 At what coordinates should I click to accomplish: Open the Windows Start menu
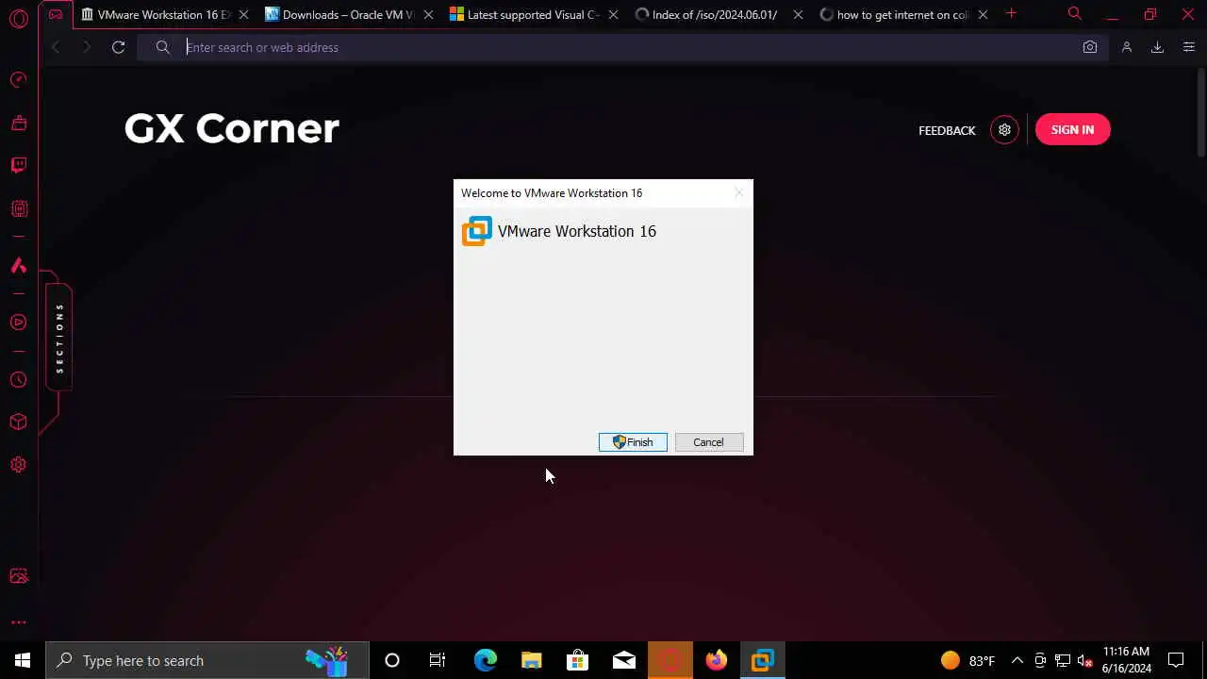(x=23, y=660)
